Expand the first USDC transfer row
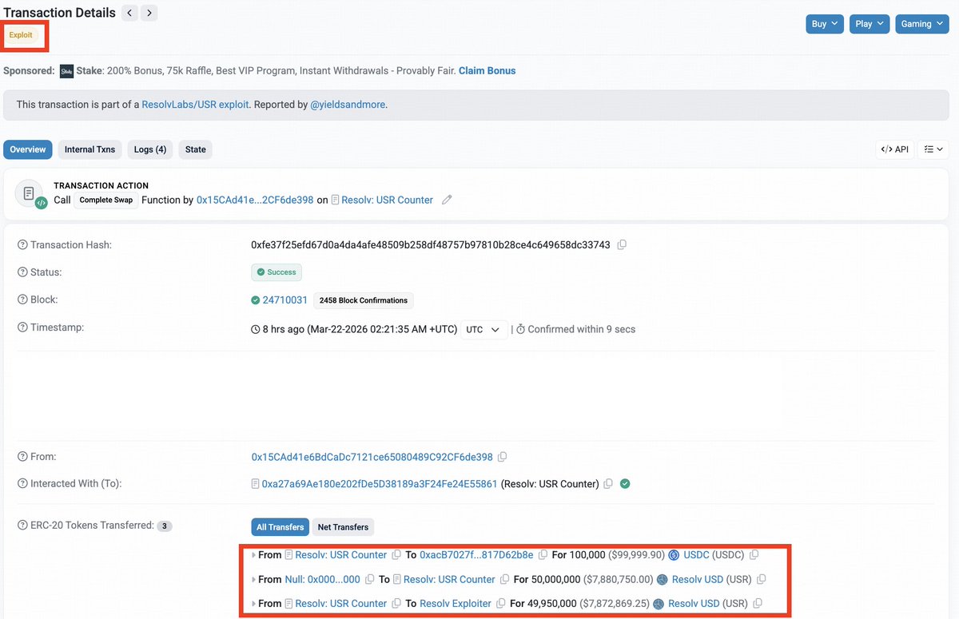This screenshot has width=959, height=619. point(256,554)
